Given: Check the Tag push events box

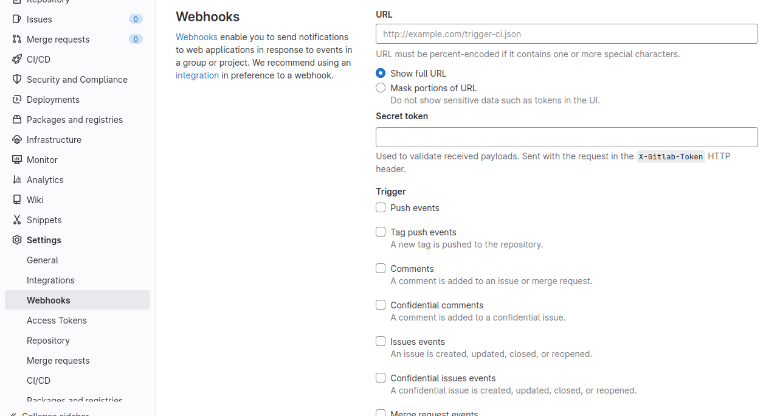Looking at the screenshot, I should point(381,232).
